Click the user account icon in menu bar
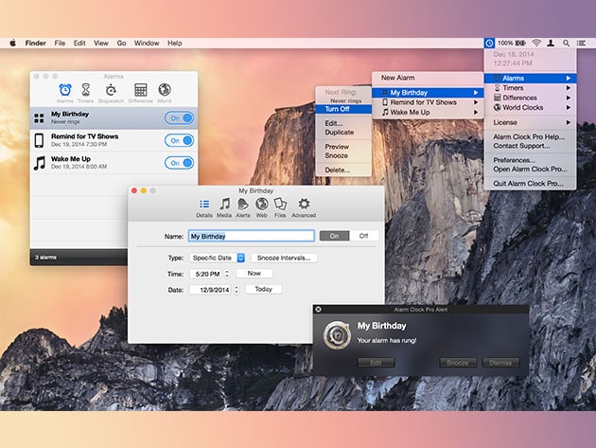Viewport: 596px width, 448px height. click(x=551, y=43)
